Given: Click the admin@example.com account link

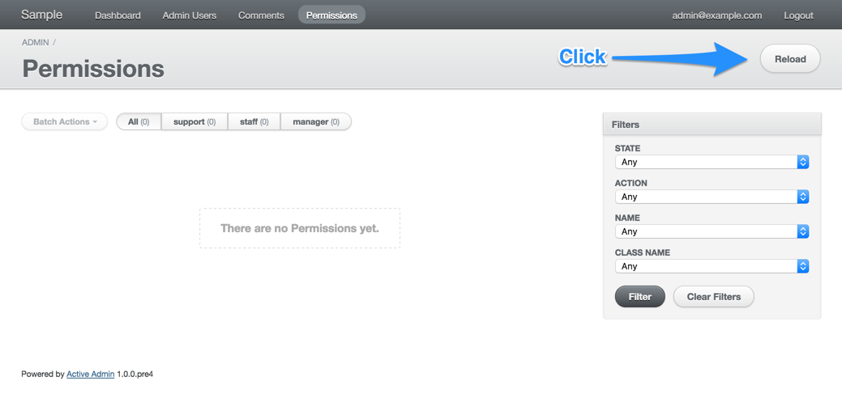Looking at the screenshot, I should click(716, 15).
